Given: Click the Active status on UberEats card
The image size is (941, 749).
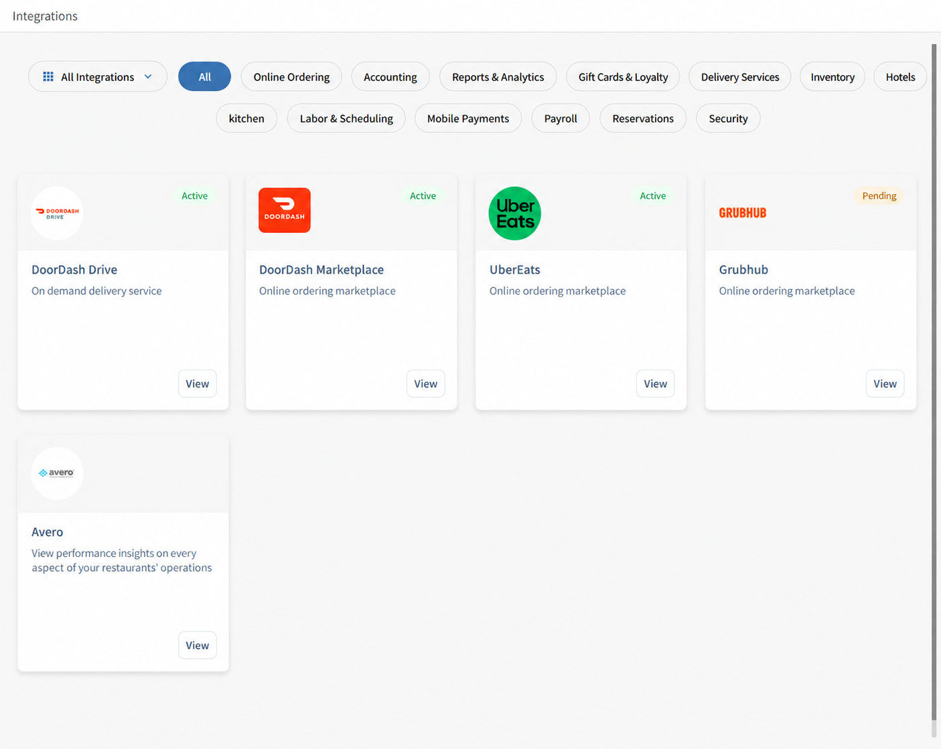Looking at the screenshot, I should tap(653, 195).
